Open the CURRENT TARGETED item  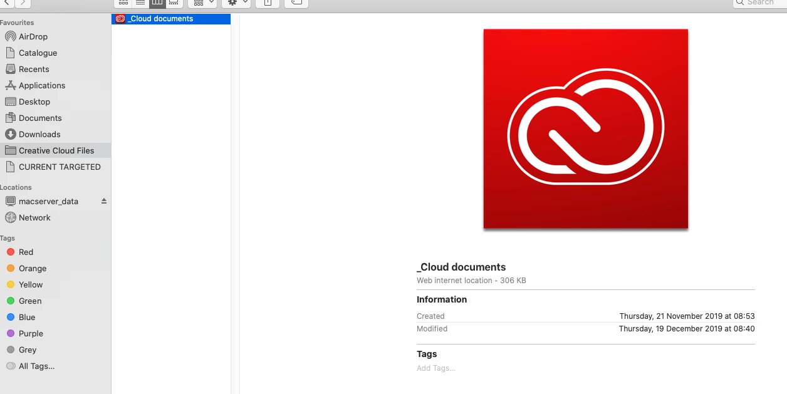(x=55, y=167)
